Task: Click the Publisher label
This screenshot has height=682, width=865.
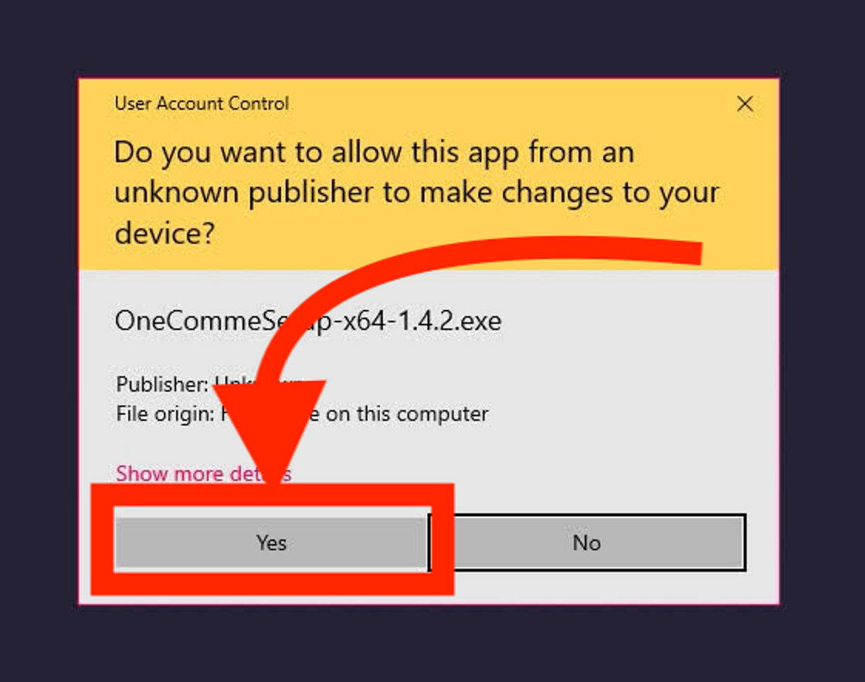Action: pos(161,384)
